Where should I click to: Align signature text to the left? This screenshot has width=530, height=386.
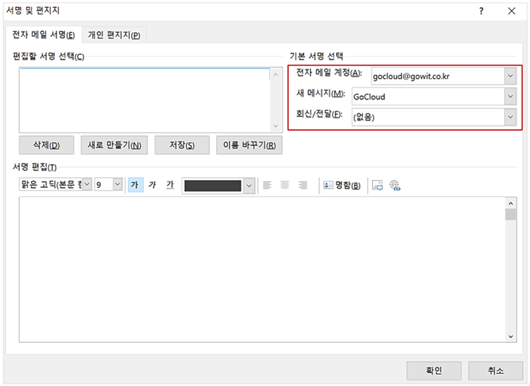point(267,185)
